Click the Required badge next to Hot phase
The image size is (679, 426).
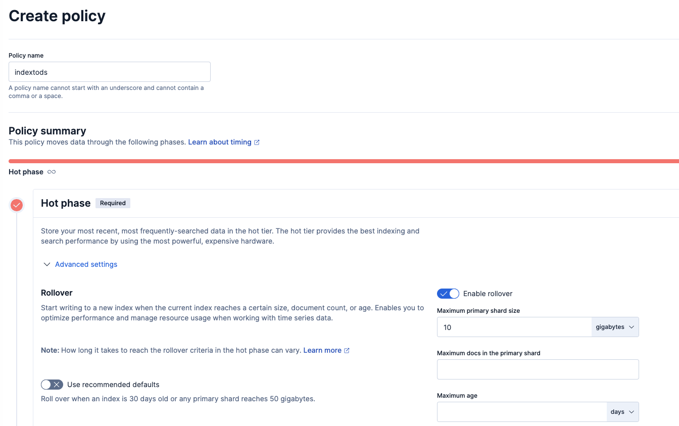pos(113,203)
